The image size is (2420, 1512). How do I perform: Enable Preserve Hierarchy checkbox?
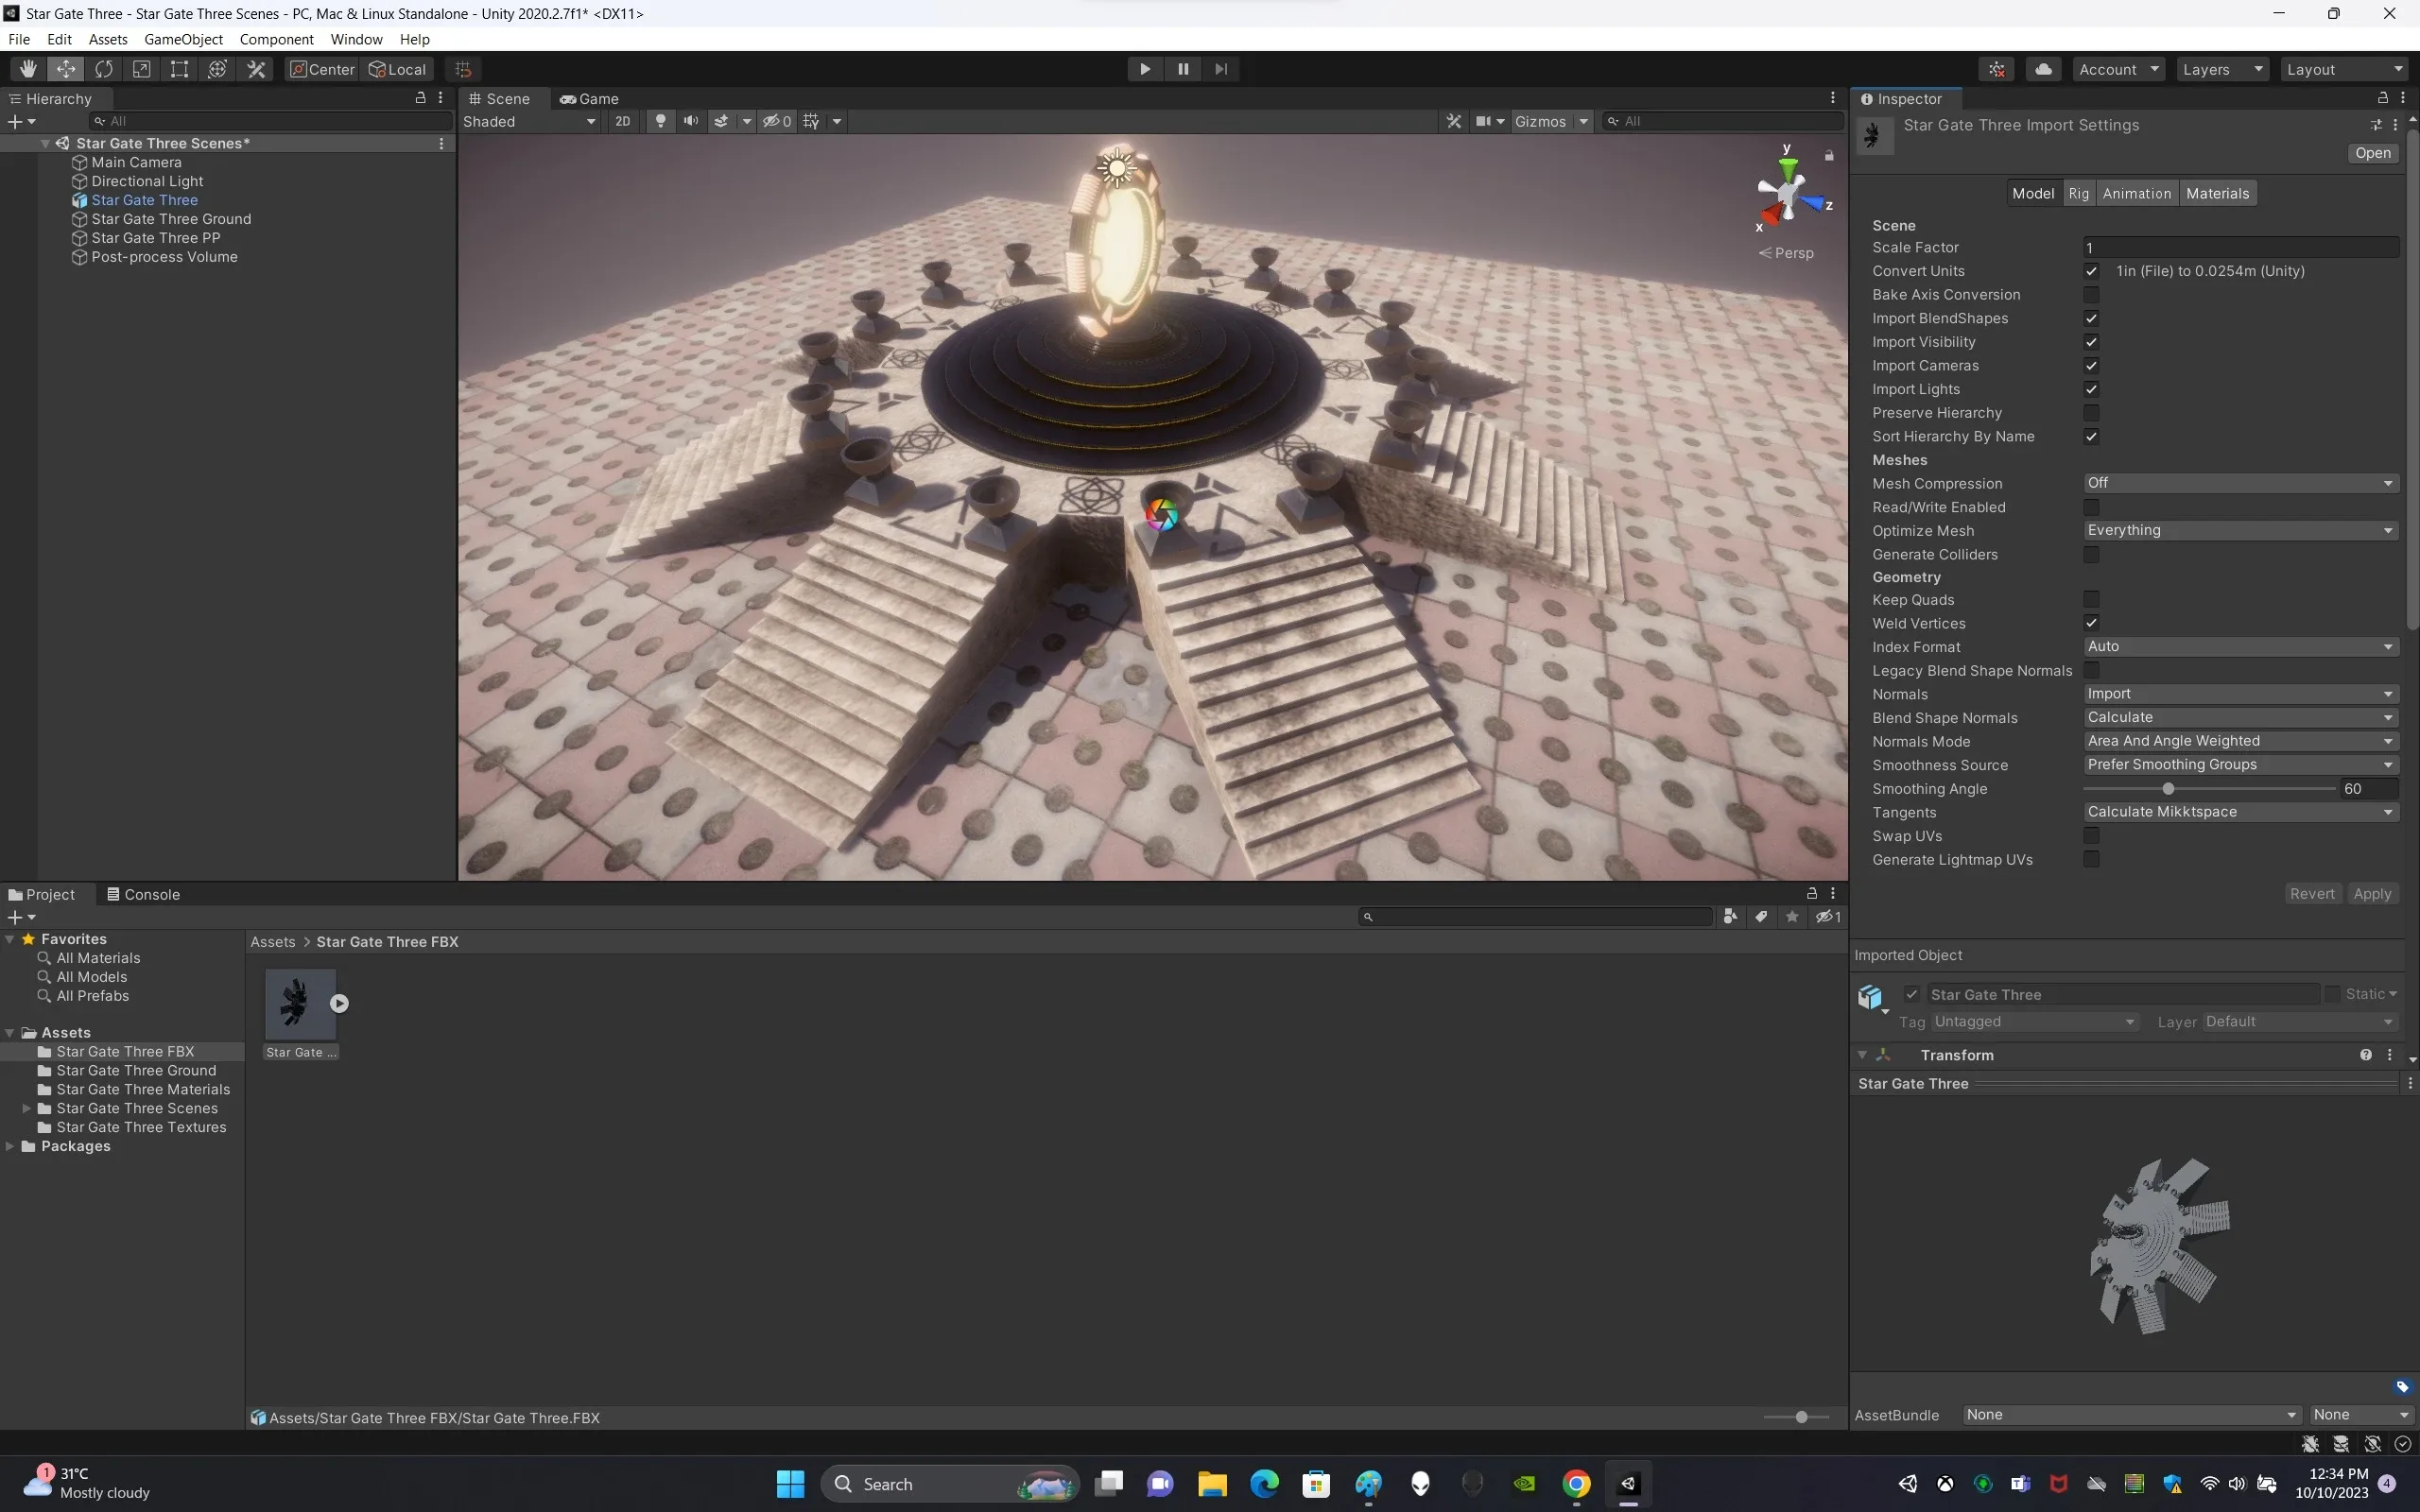click(x=2091, y=413)
